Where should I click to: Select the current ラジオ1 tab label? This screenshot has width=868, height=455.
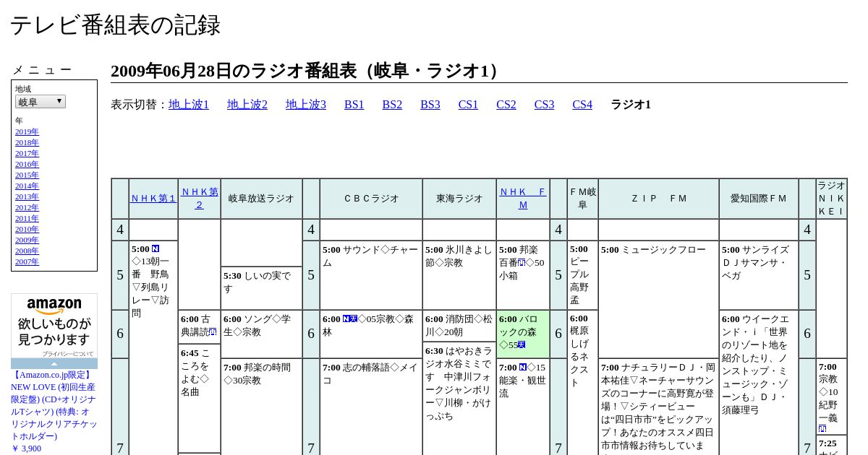pos(631,105)
